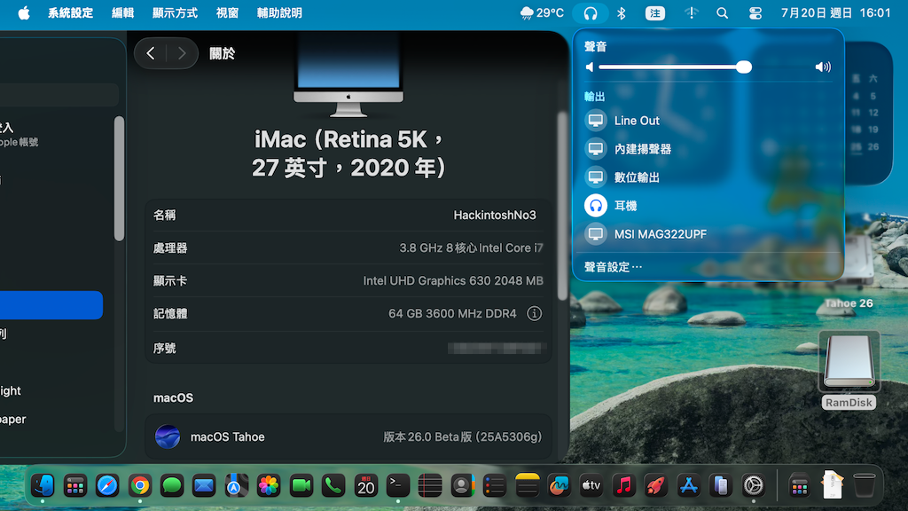Image resolution: width=908 pixels, height=511 pixels.
Task: Click the Intel UHD Graphics 630 2048 MB value
Action: (453, 281)
